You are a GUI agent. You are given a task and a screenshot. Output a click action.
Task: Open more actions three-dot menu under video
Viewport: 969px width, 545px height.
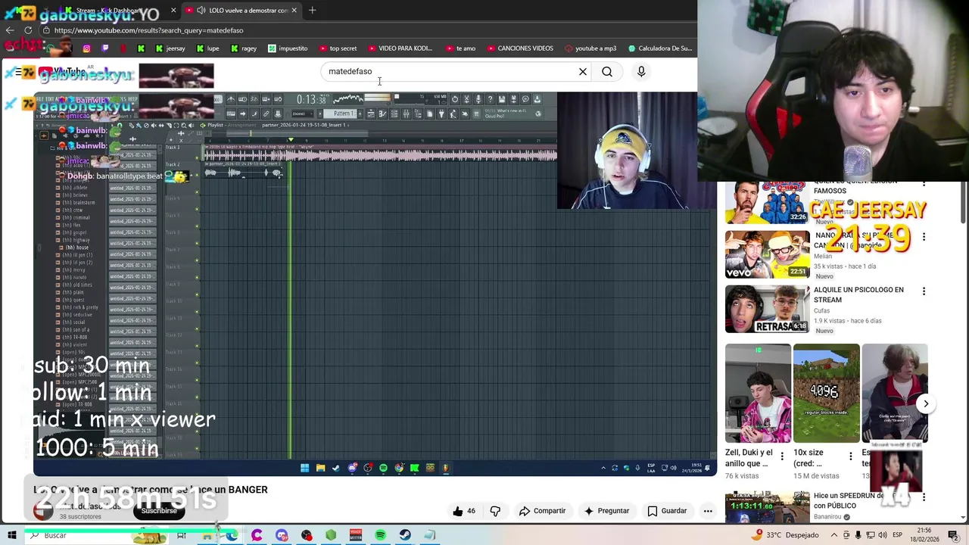click(x=708, y=511)
